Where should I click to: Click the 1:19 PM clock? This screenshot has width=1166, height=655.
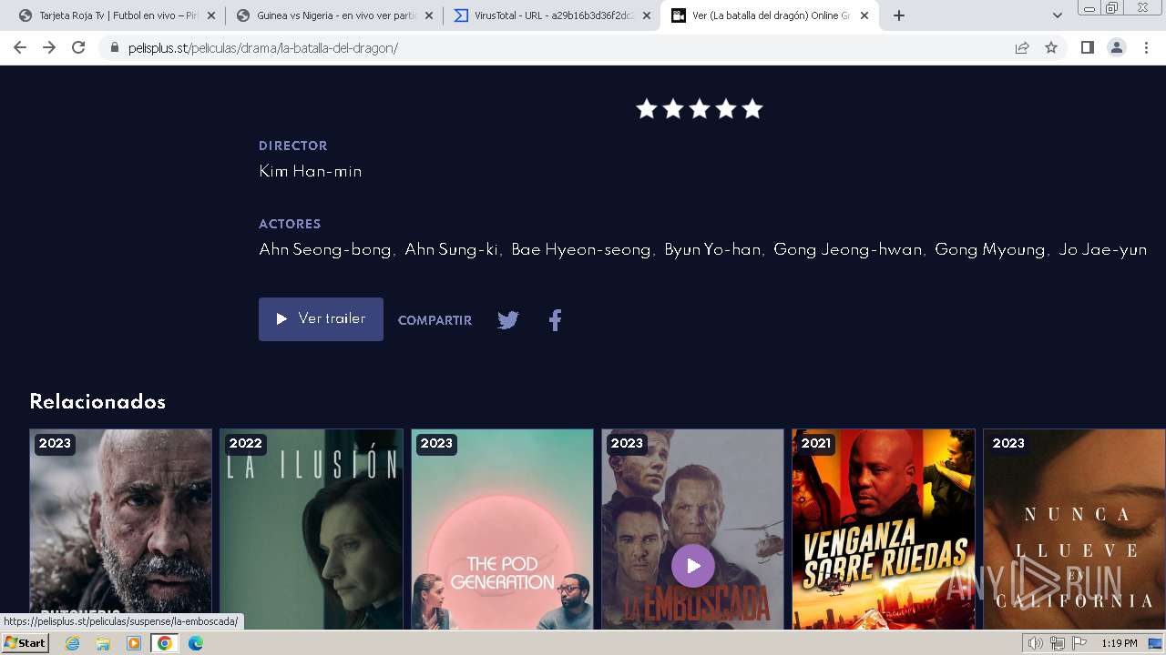click(x=1119, y=643)
